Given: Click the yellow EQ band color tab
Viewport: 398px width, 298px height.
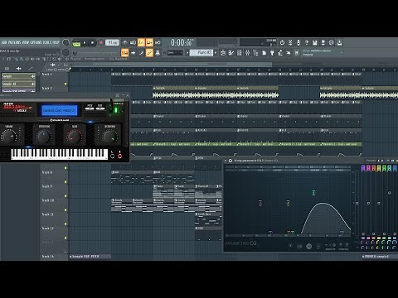Looking at the screenshot, I should (x=379, y=168).
